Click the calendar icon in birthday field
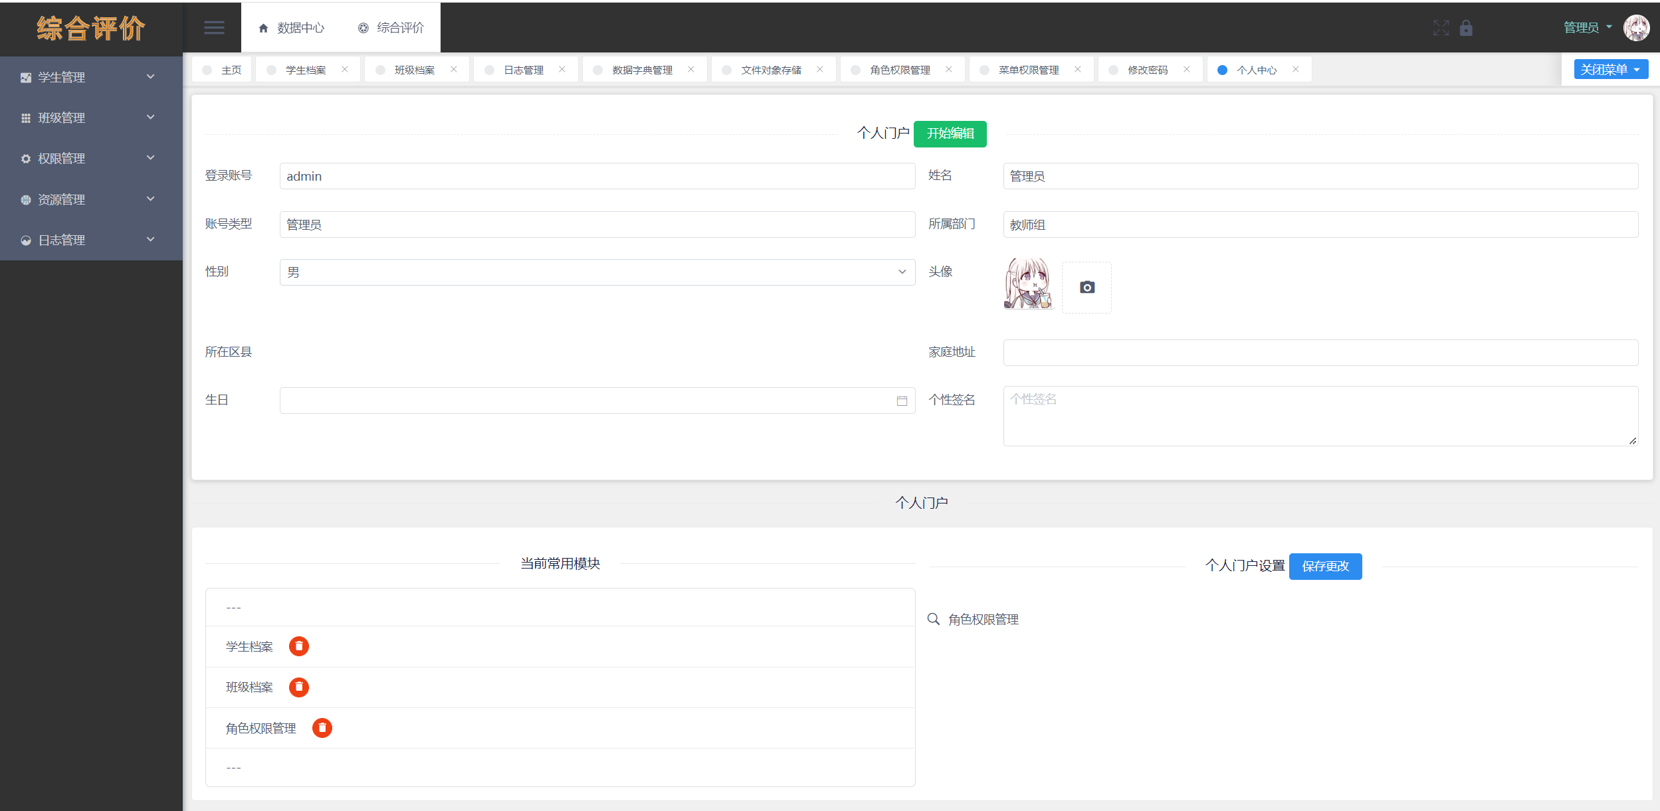1660x811 pixels. pos(902,401)
